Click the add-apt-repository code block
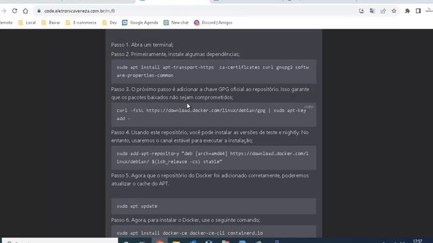Viewport: 433px width, 243px height. click(x=214, y=157)
